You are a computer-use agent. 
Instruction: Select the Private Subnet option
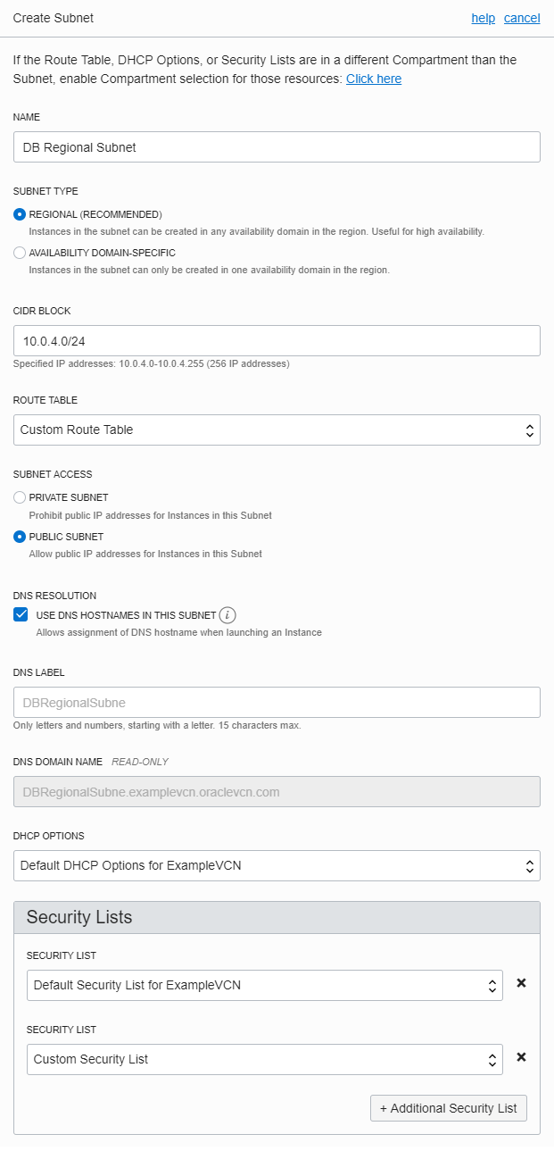[20, 497]
